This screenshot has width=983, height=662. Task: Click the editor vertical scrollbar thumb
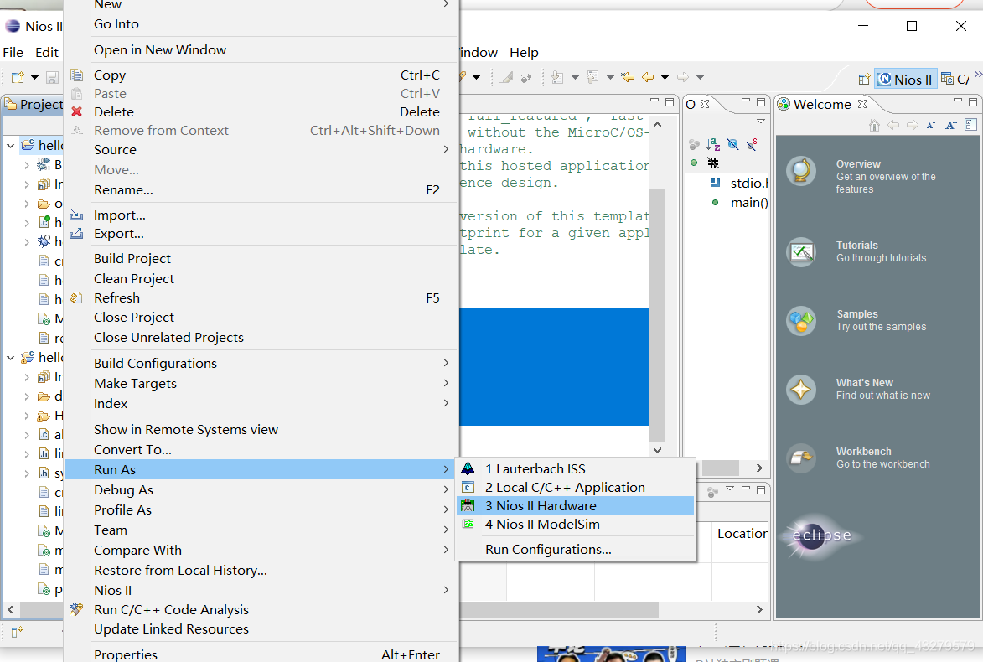[657, 314]
